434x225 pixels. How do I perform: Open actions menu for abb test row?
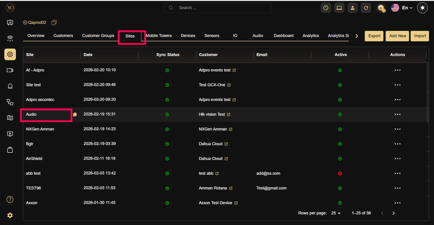click(398, 173)
